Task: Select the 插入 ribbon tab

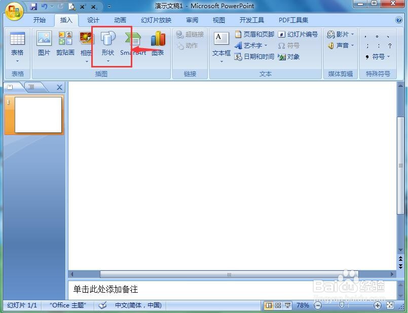Action: pyautogui.click(x=66, y=20)
